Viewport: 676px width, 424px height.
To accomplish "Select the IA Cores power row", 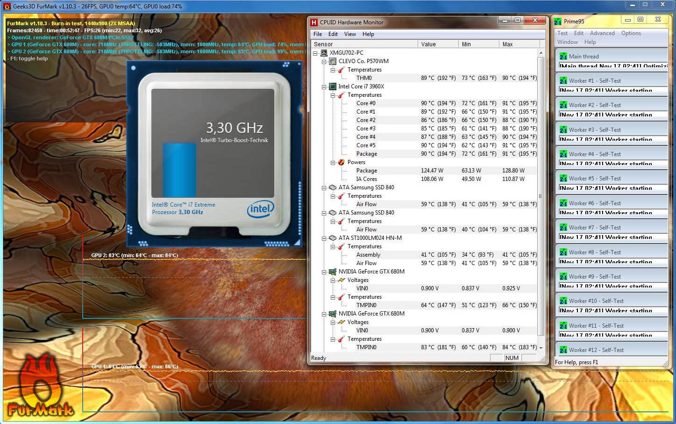I will click(447, 179).
